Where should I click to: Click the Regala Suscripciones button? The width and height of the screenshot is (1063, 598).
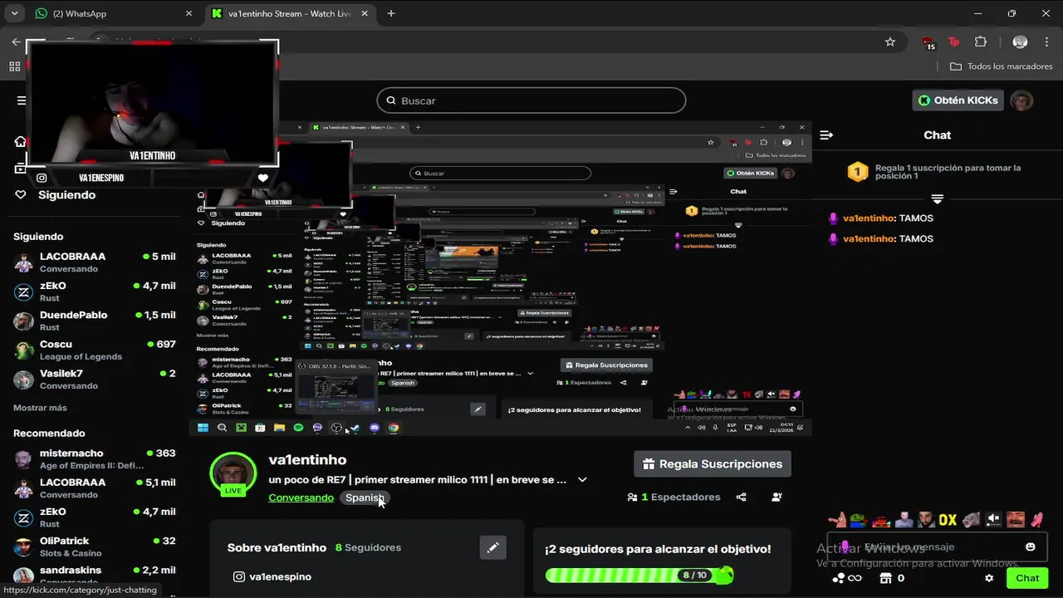pos(713,464)
